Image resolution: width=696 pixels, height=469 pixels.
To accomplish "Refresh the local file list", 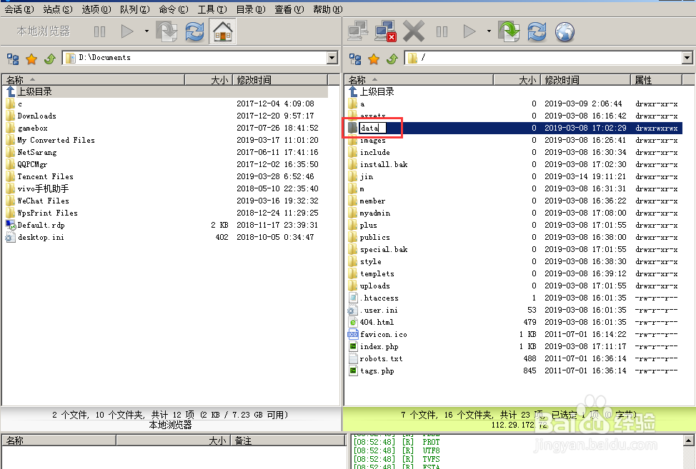I will [194, 31].
